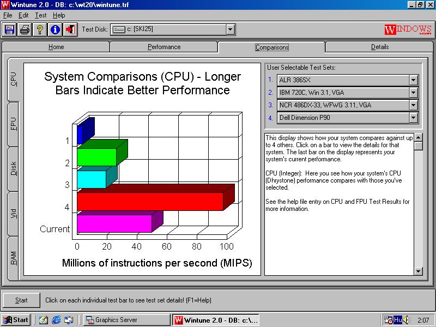
Task: Switch to the Performance tab
Action: 164,47
